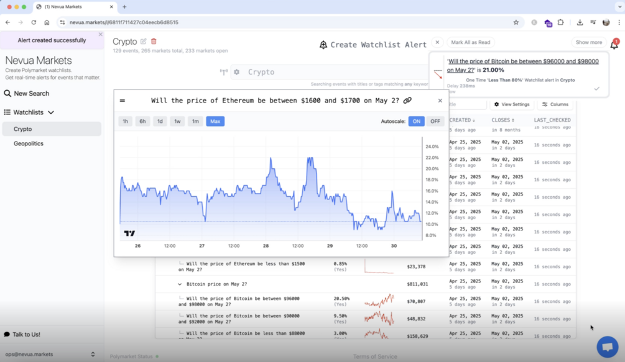Click the gear icon in the Crypto search bar
Viewport: 625px width, 362px height.
237,72
